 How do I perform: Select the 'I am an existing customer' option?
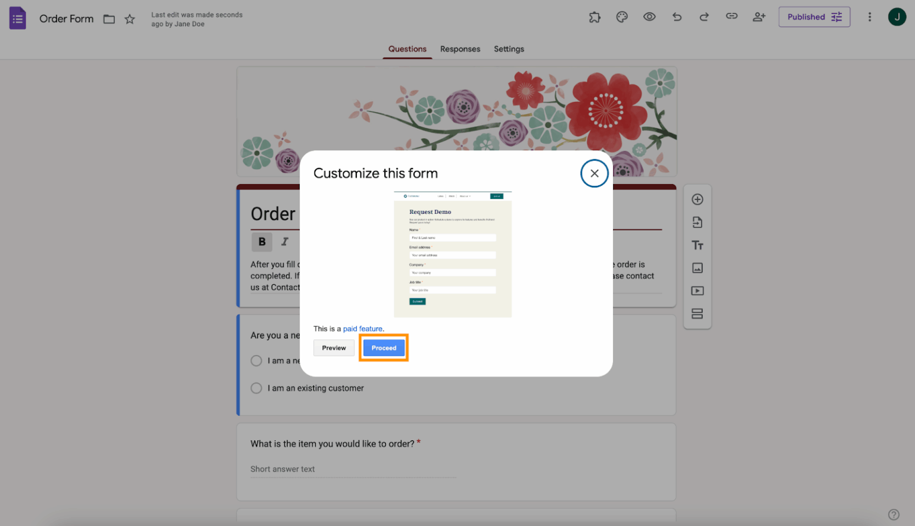tap(256, 388)
